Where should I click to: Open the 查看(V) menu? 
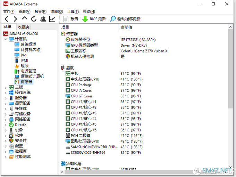tap(24, 11)
